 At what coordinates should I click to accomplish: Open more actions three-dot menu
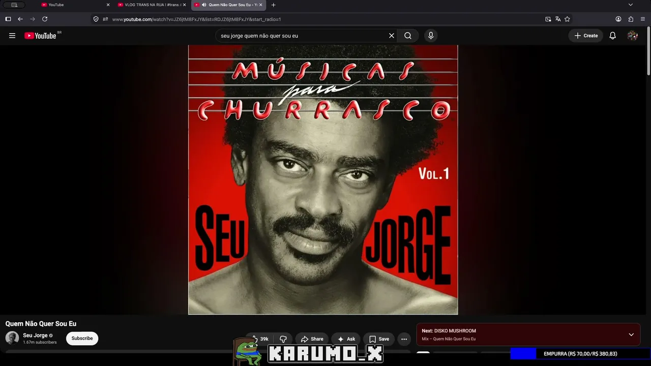404,339
